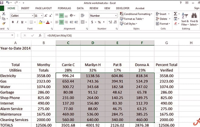Image resolution: width=200 pixels, height=127 pixels.
Task: Click the Wrap Text icon
Action: [x=82, y=15]
